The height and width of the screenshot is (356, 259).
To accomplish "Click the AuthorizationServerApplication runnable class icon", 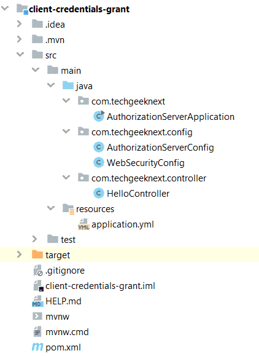I will [99, 116].
